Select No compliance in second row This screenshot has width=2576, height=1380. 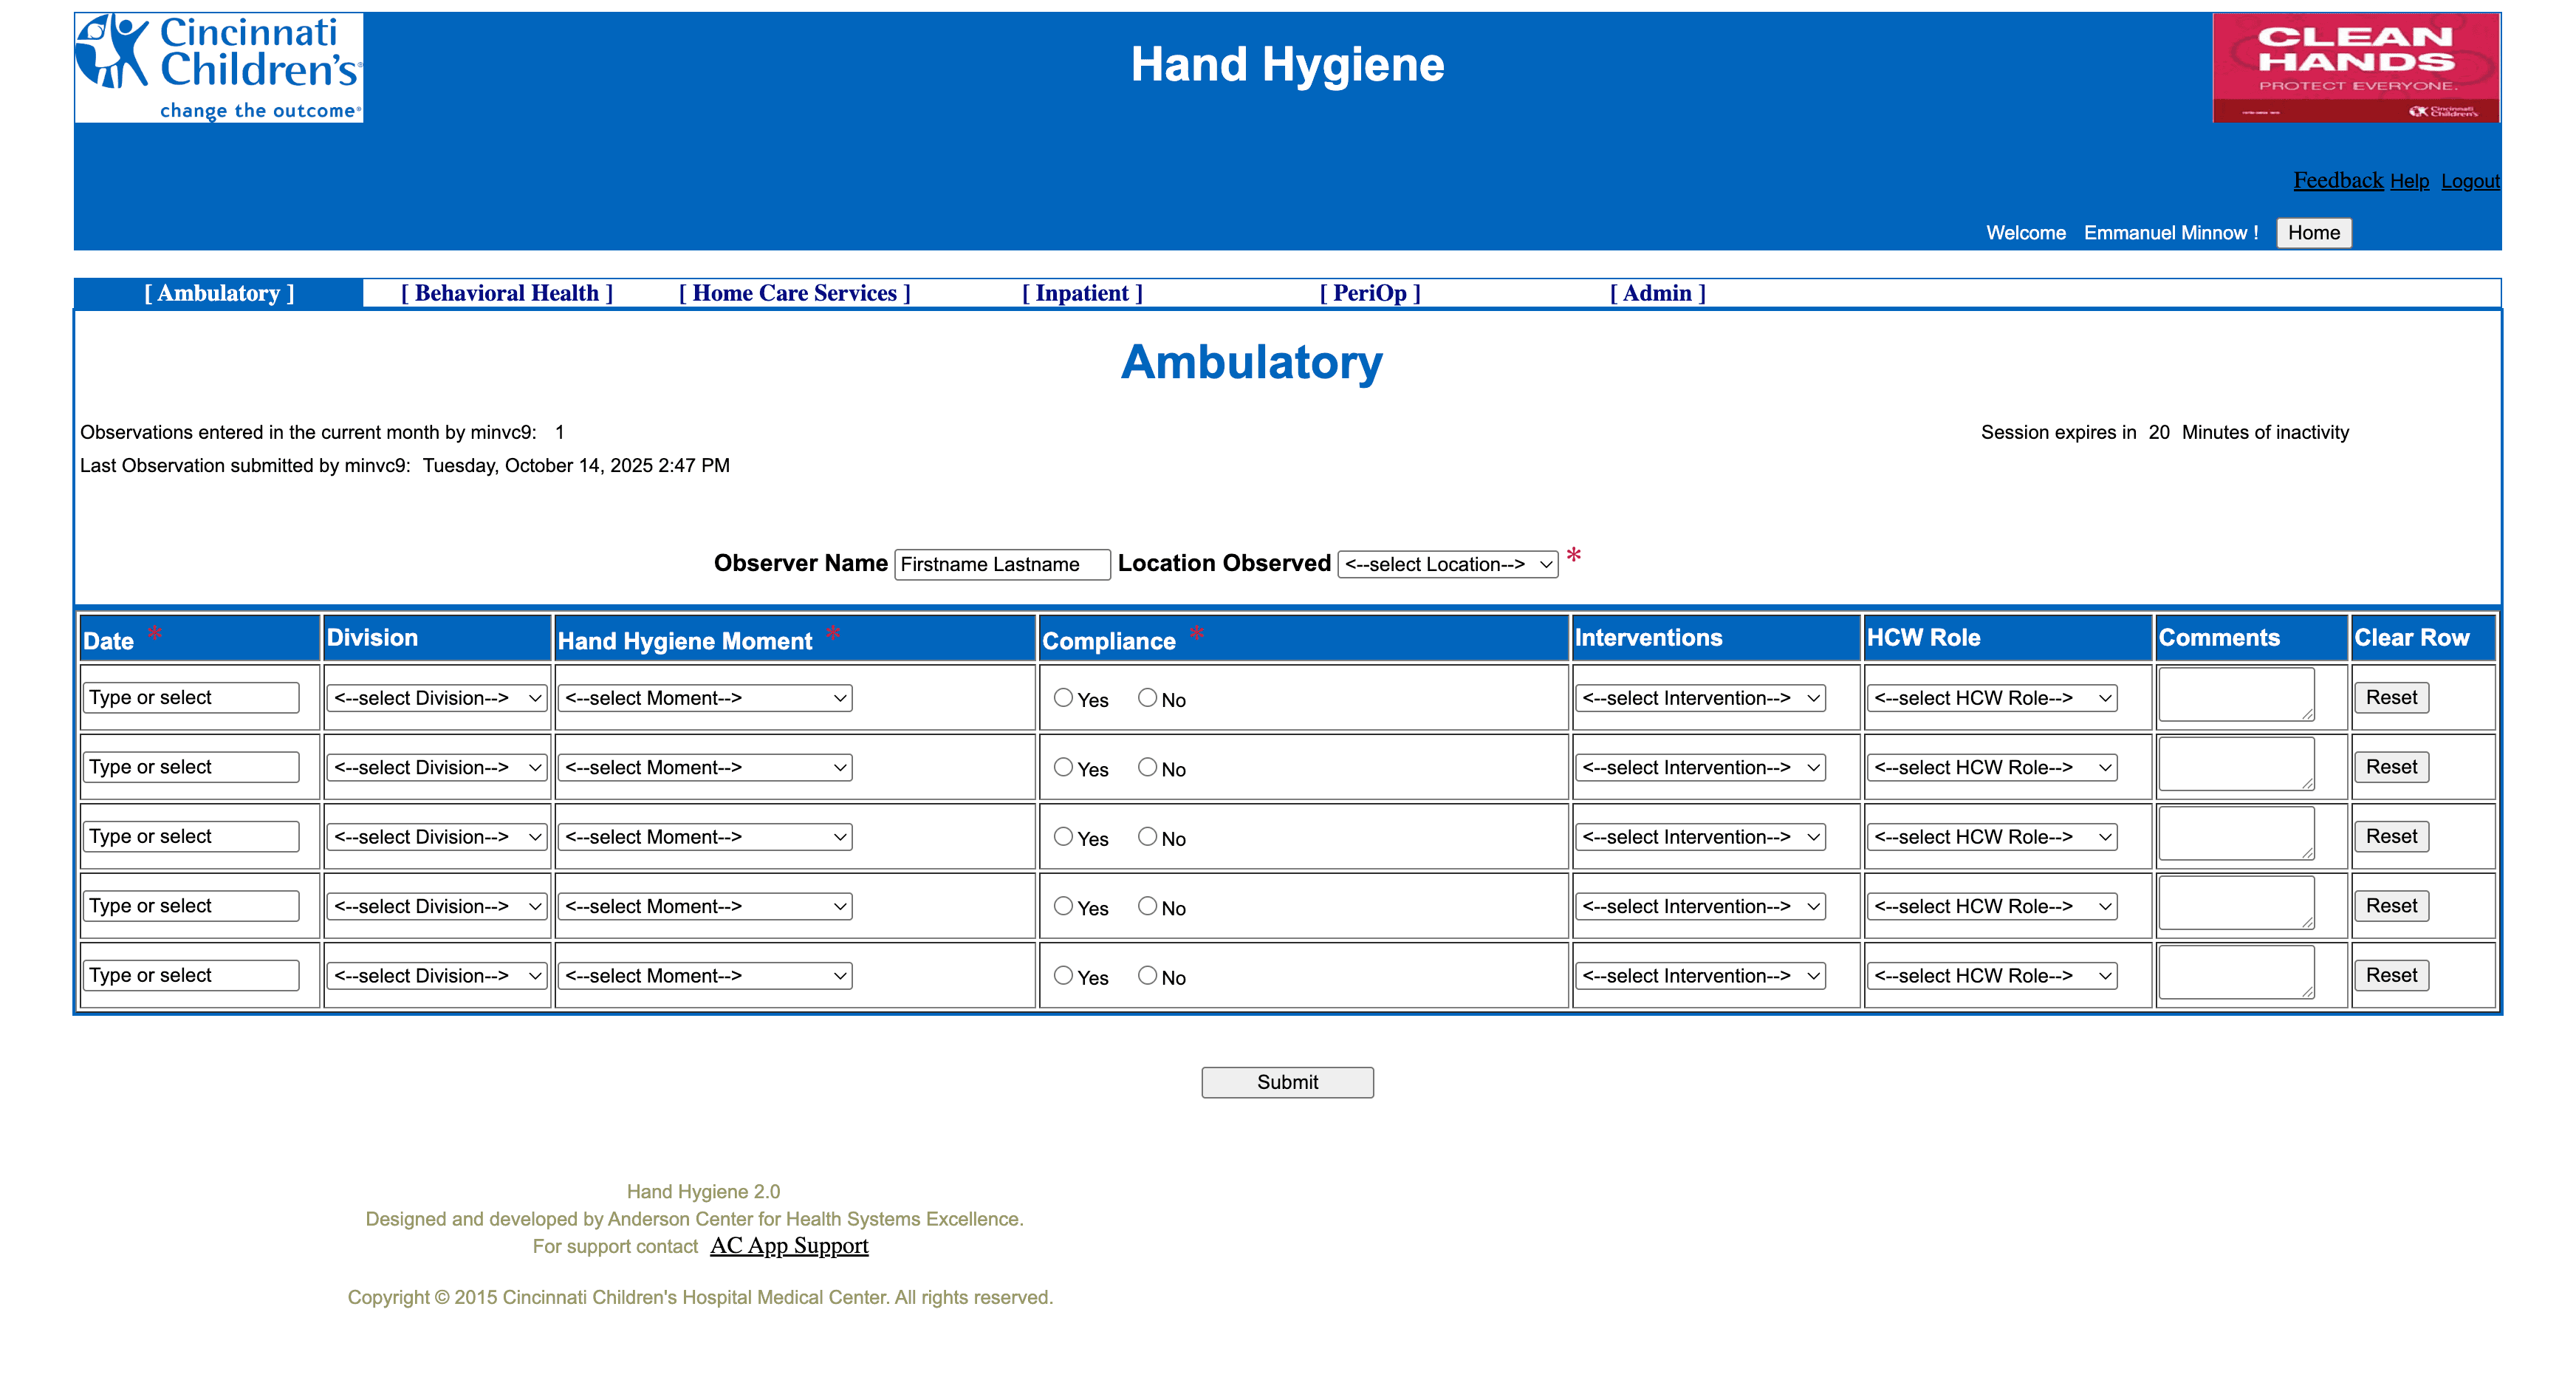[1147, 767]
